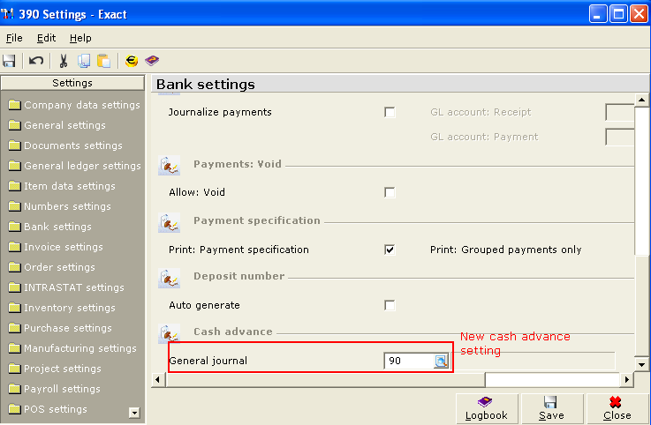The height and width of the screenshot is (425, 651).
Task: Click the Settings header in sidebar
Action: 72,83
